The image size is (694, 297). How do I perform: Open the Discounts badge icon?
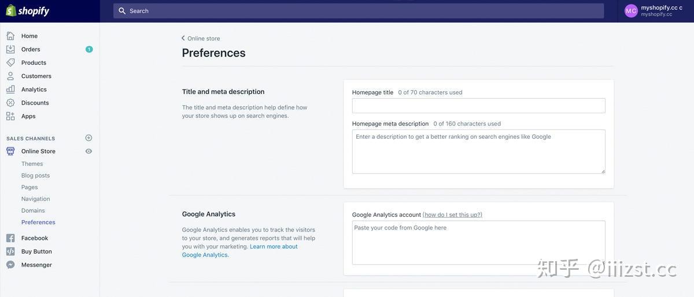[10, 102]
